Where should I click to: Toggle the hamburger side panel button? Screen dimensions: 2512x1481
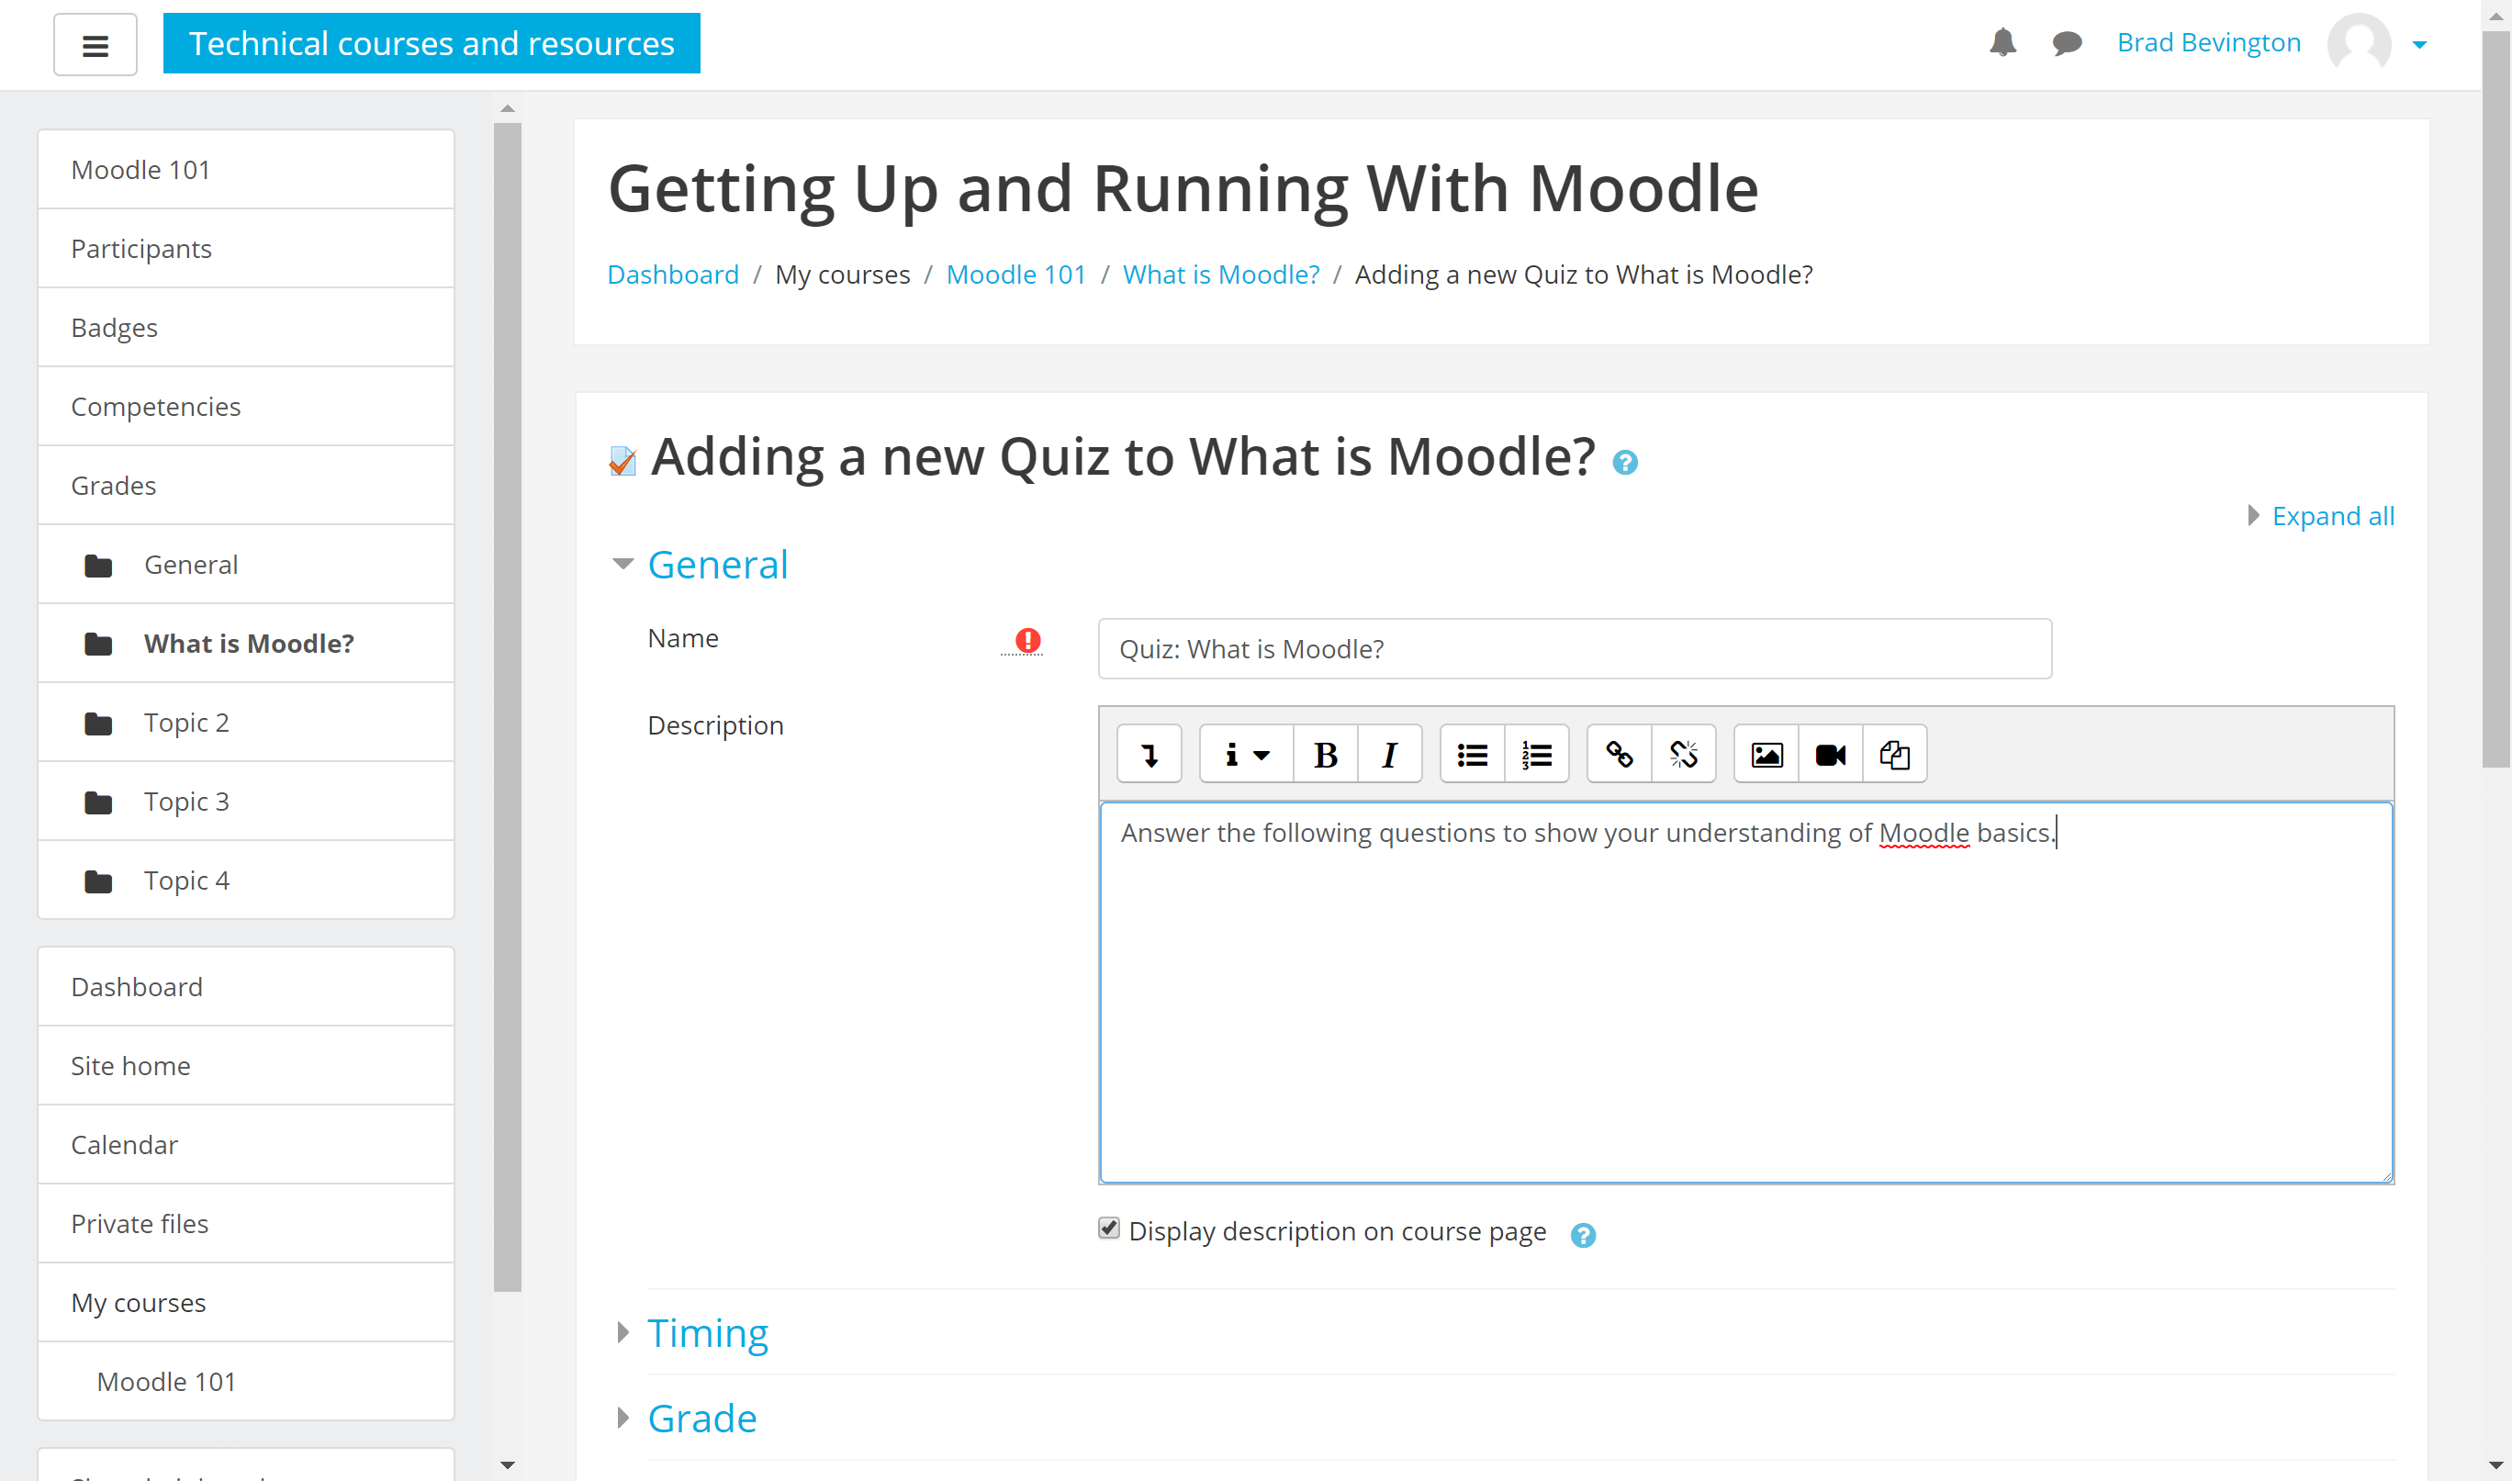[x=95, y=45]
